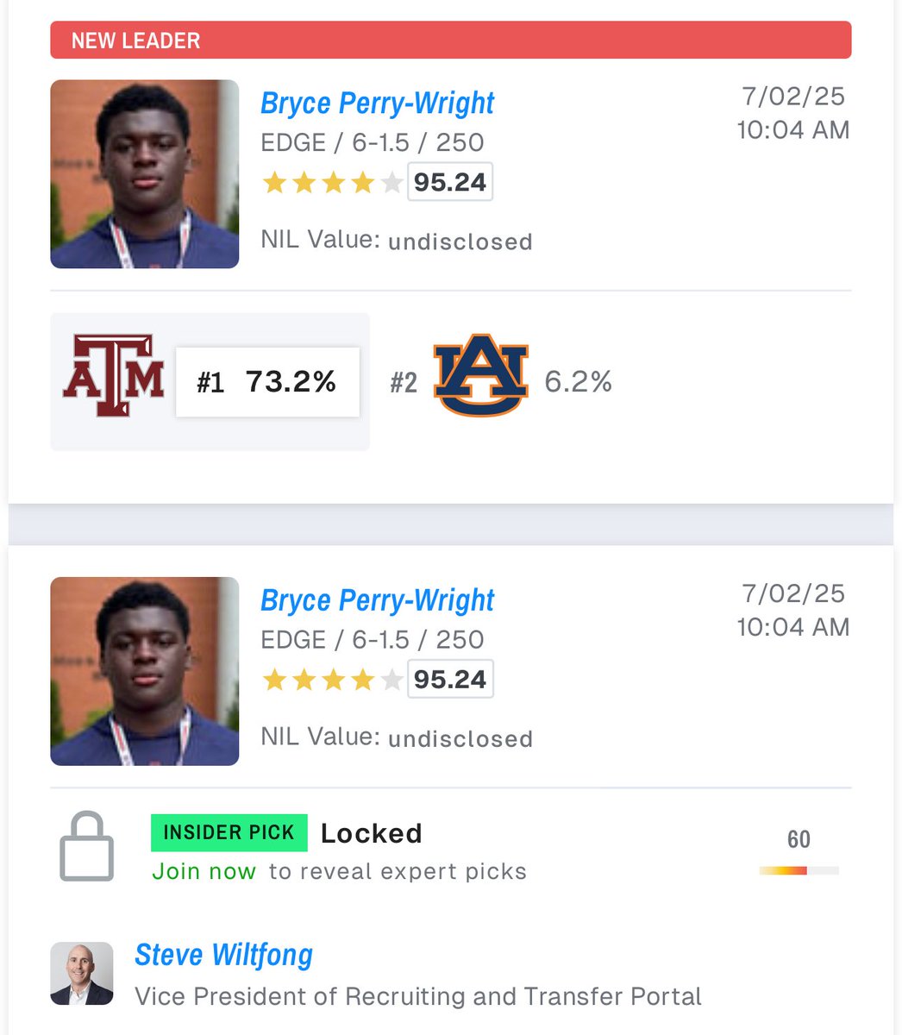Open Bryce Perry-Wright link in bottom card
This screenshot has width=902, height=1035.
click(377, 600)
